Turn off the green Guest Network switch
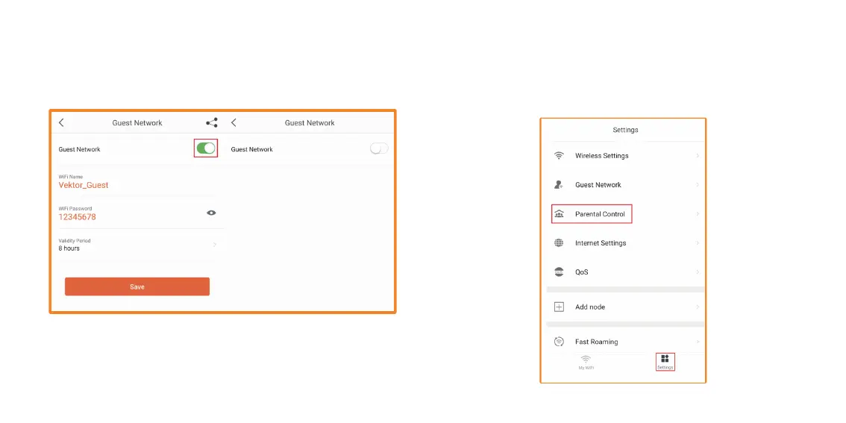Viewport: 846px width, 423px height. pos(206,148)
